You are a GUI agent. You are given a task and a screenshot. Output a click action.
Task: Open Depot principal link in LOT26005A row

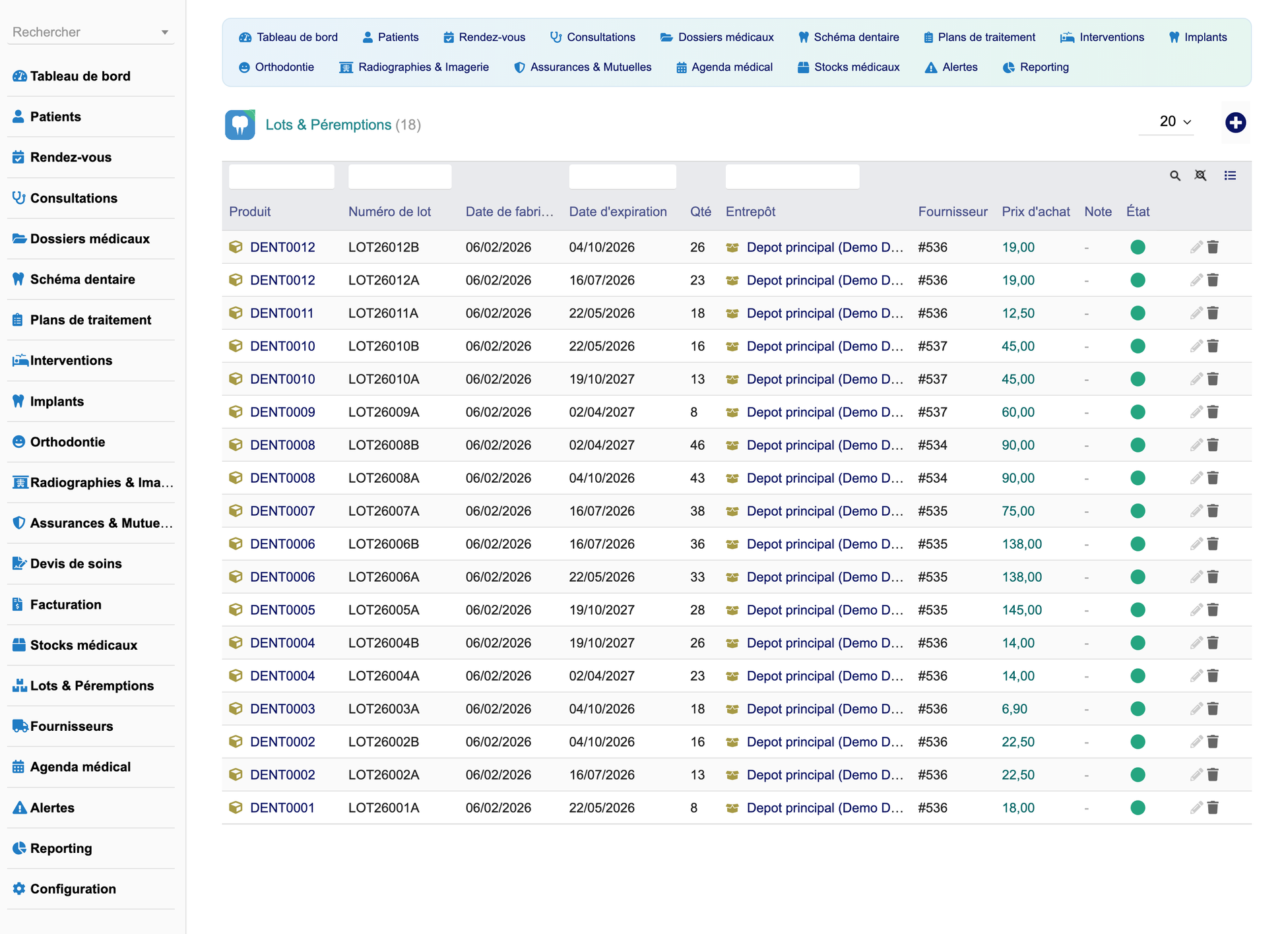click(825, 610)
